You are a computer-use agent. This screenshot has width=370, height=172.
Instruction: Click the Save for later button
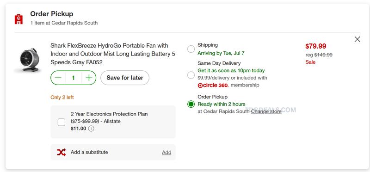coord(125,78)
